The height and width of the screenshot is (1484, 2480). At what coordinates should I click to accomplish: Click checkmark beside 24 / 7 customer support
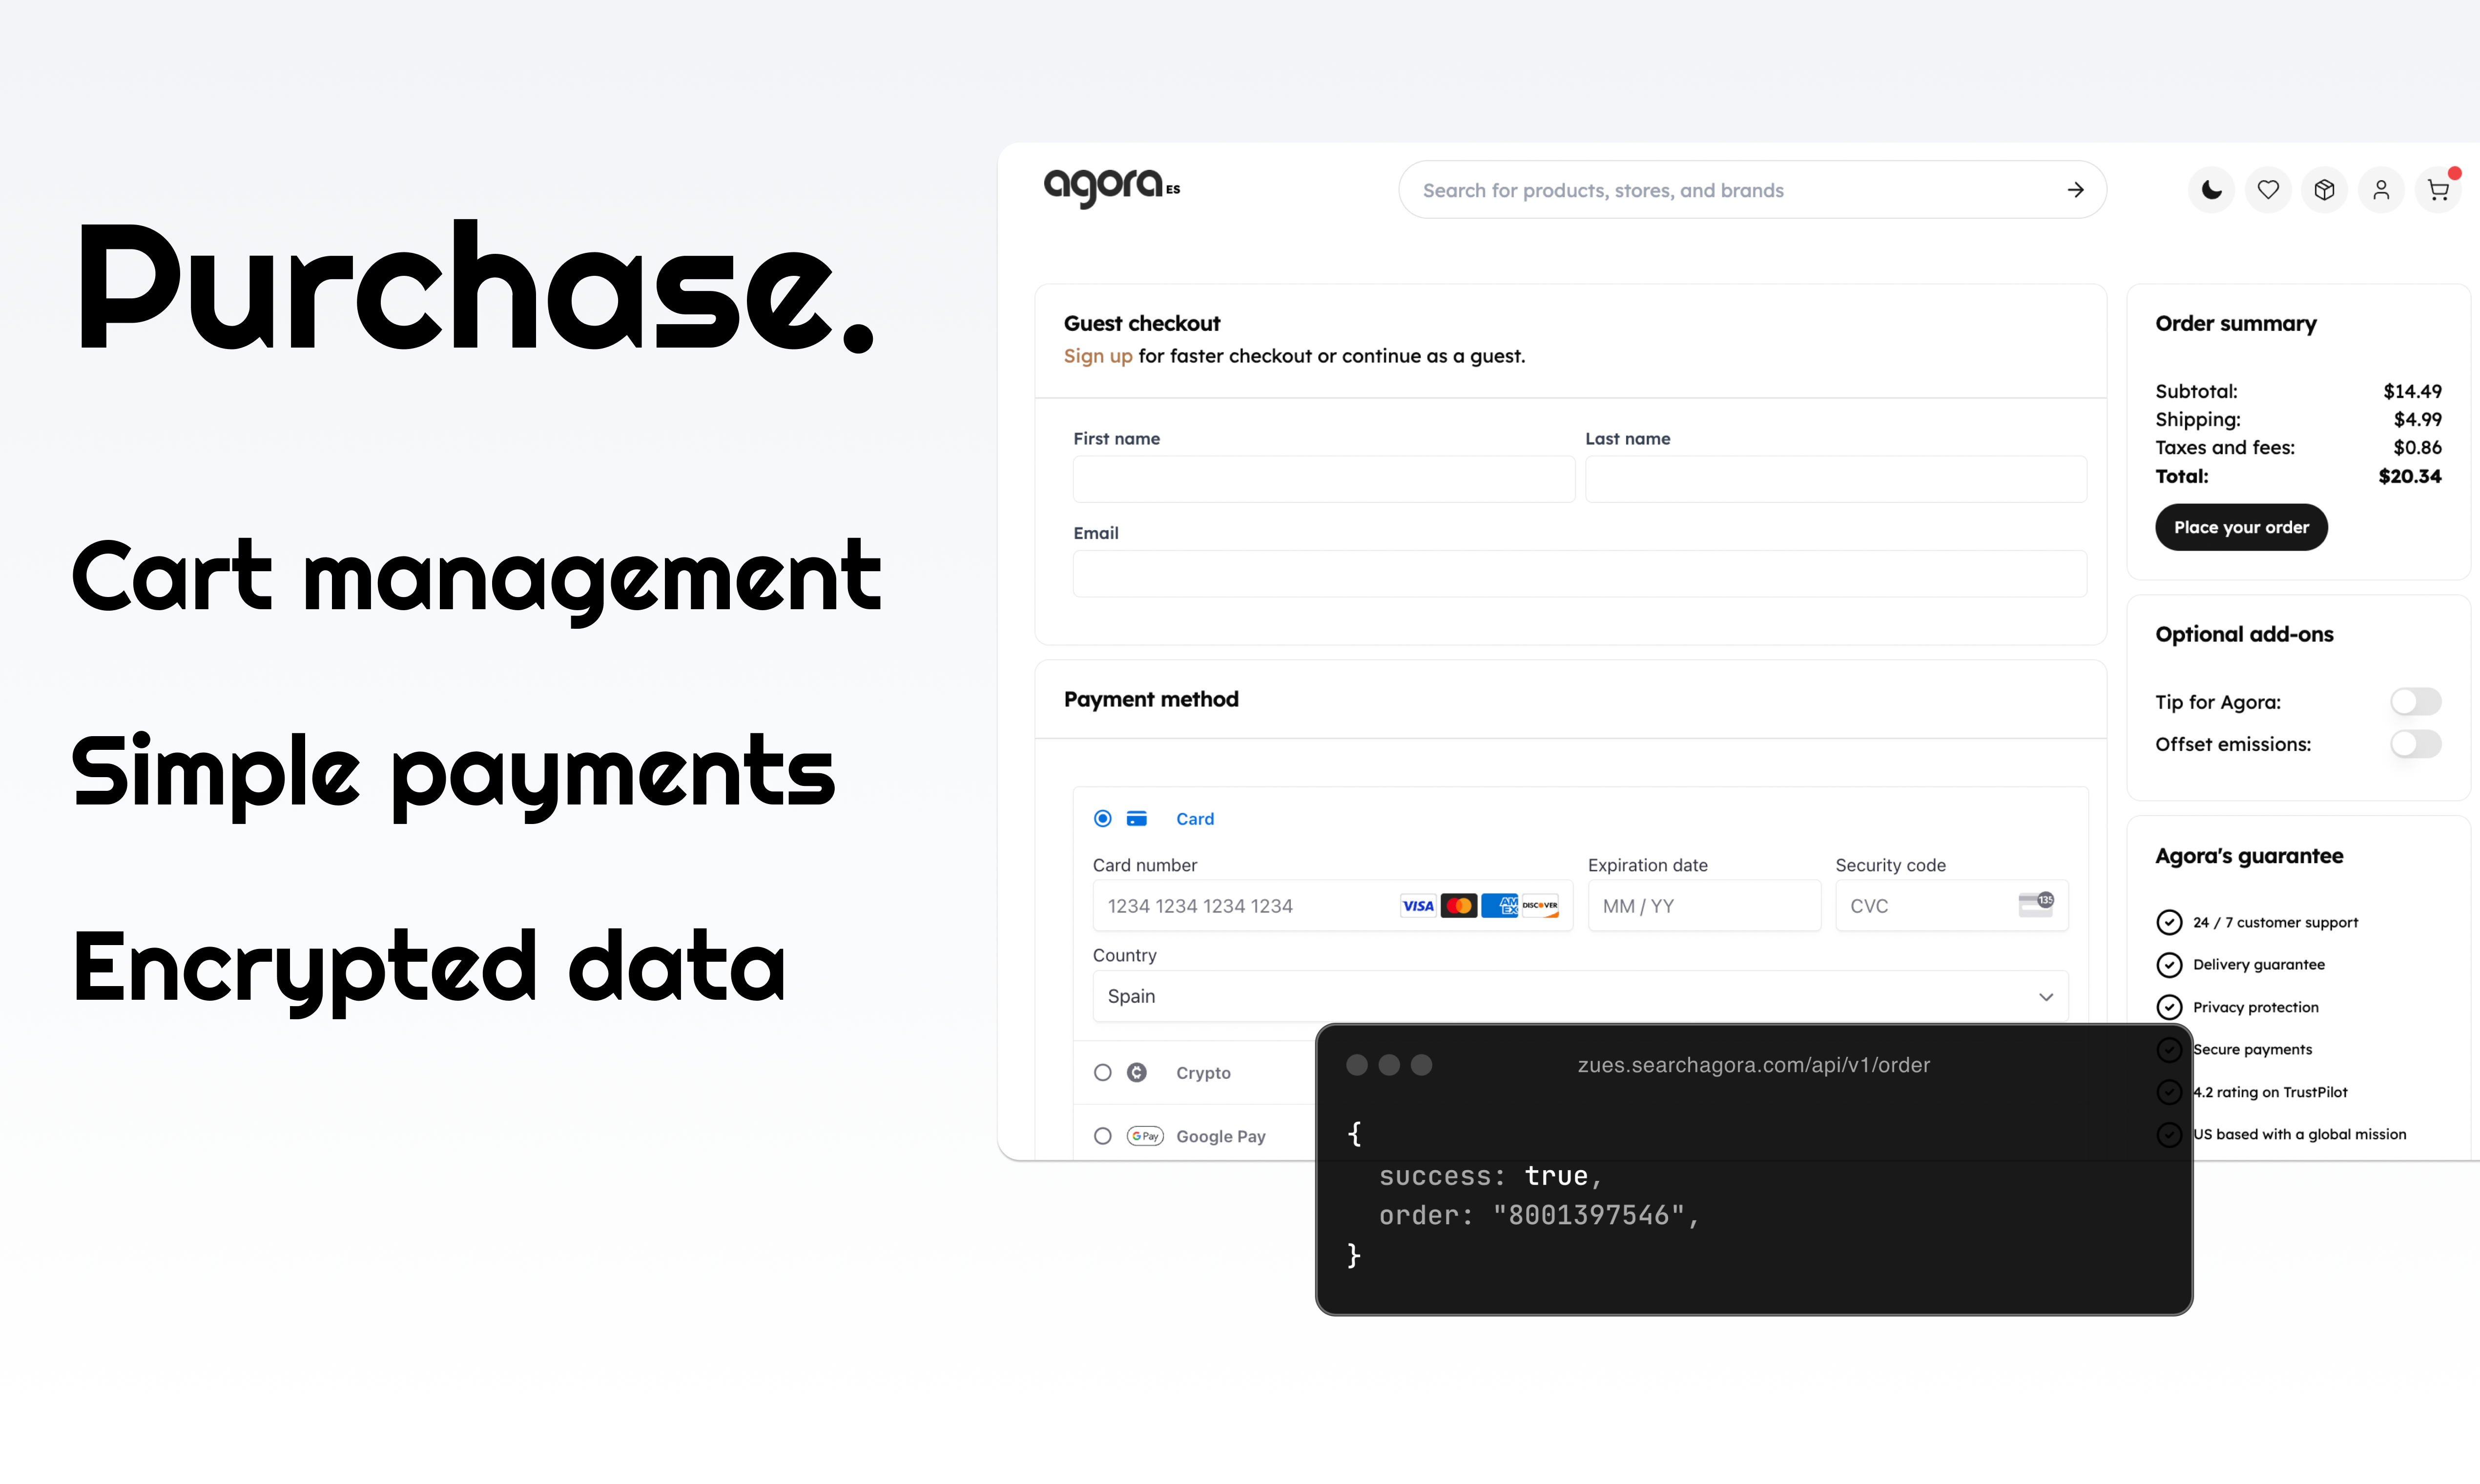pyautogui.click(x=2169, y=922)
